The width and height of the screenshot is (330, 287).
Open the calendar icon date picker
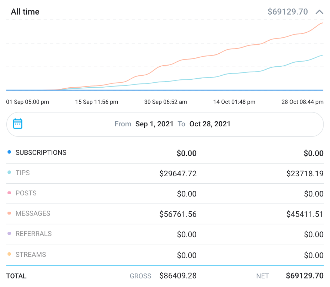(x=18, y=124)
